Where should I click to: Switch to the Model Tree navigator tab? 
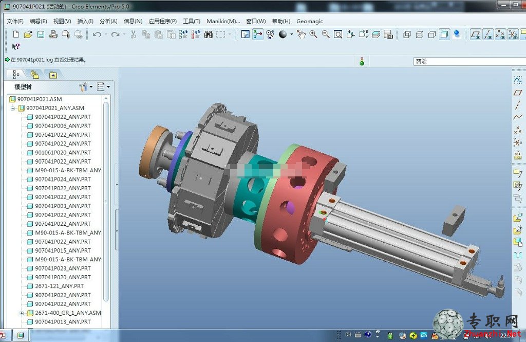(x=16, y=75)
